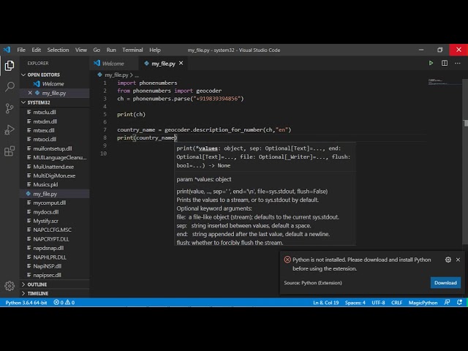Open the Run and Debug view

[10, 129]
